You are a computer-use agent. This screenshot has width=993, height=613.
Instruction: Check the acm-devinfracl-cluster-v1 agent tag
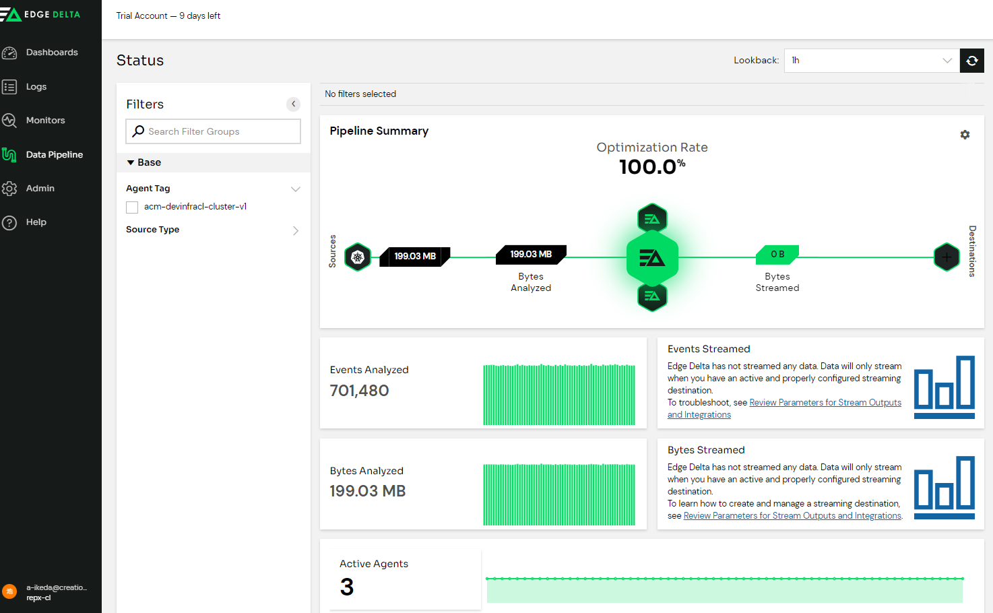[x=132, y=207]
